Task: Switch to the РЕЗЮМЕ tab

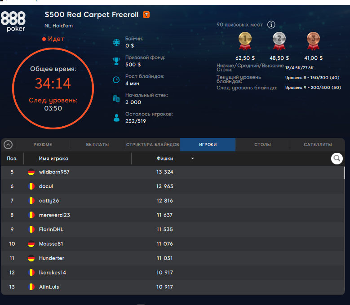Action: pos(43,145)
